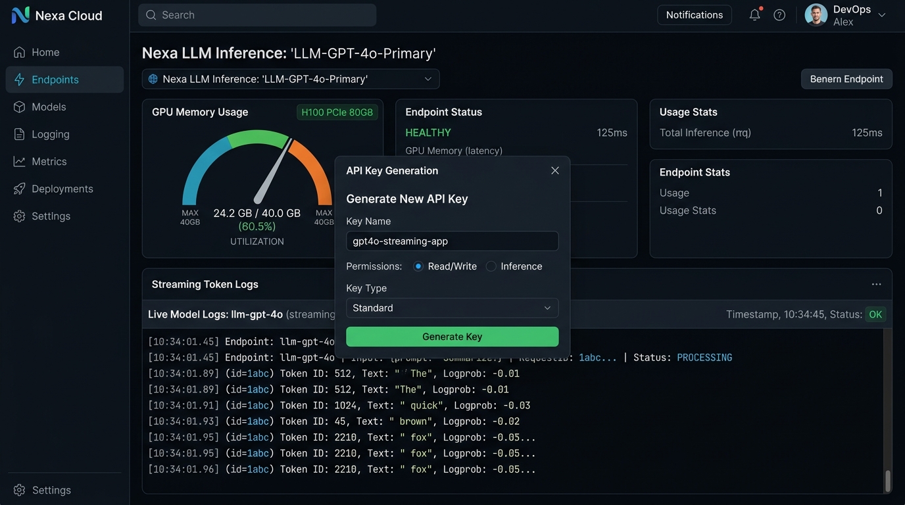Focus the Key Name input field
The height and width of the screenshot is (505, 905).
(452, 241)
